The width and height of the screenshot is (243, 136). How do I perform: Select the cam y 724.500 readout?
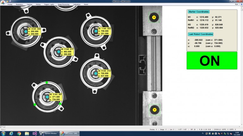[x=214, y=43]
